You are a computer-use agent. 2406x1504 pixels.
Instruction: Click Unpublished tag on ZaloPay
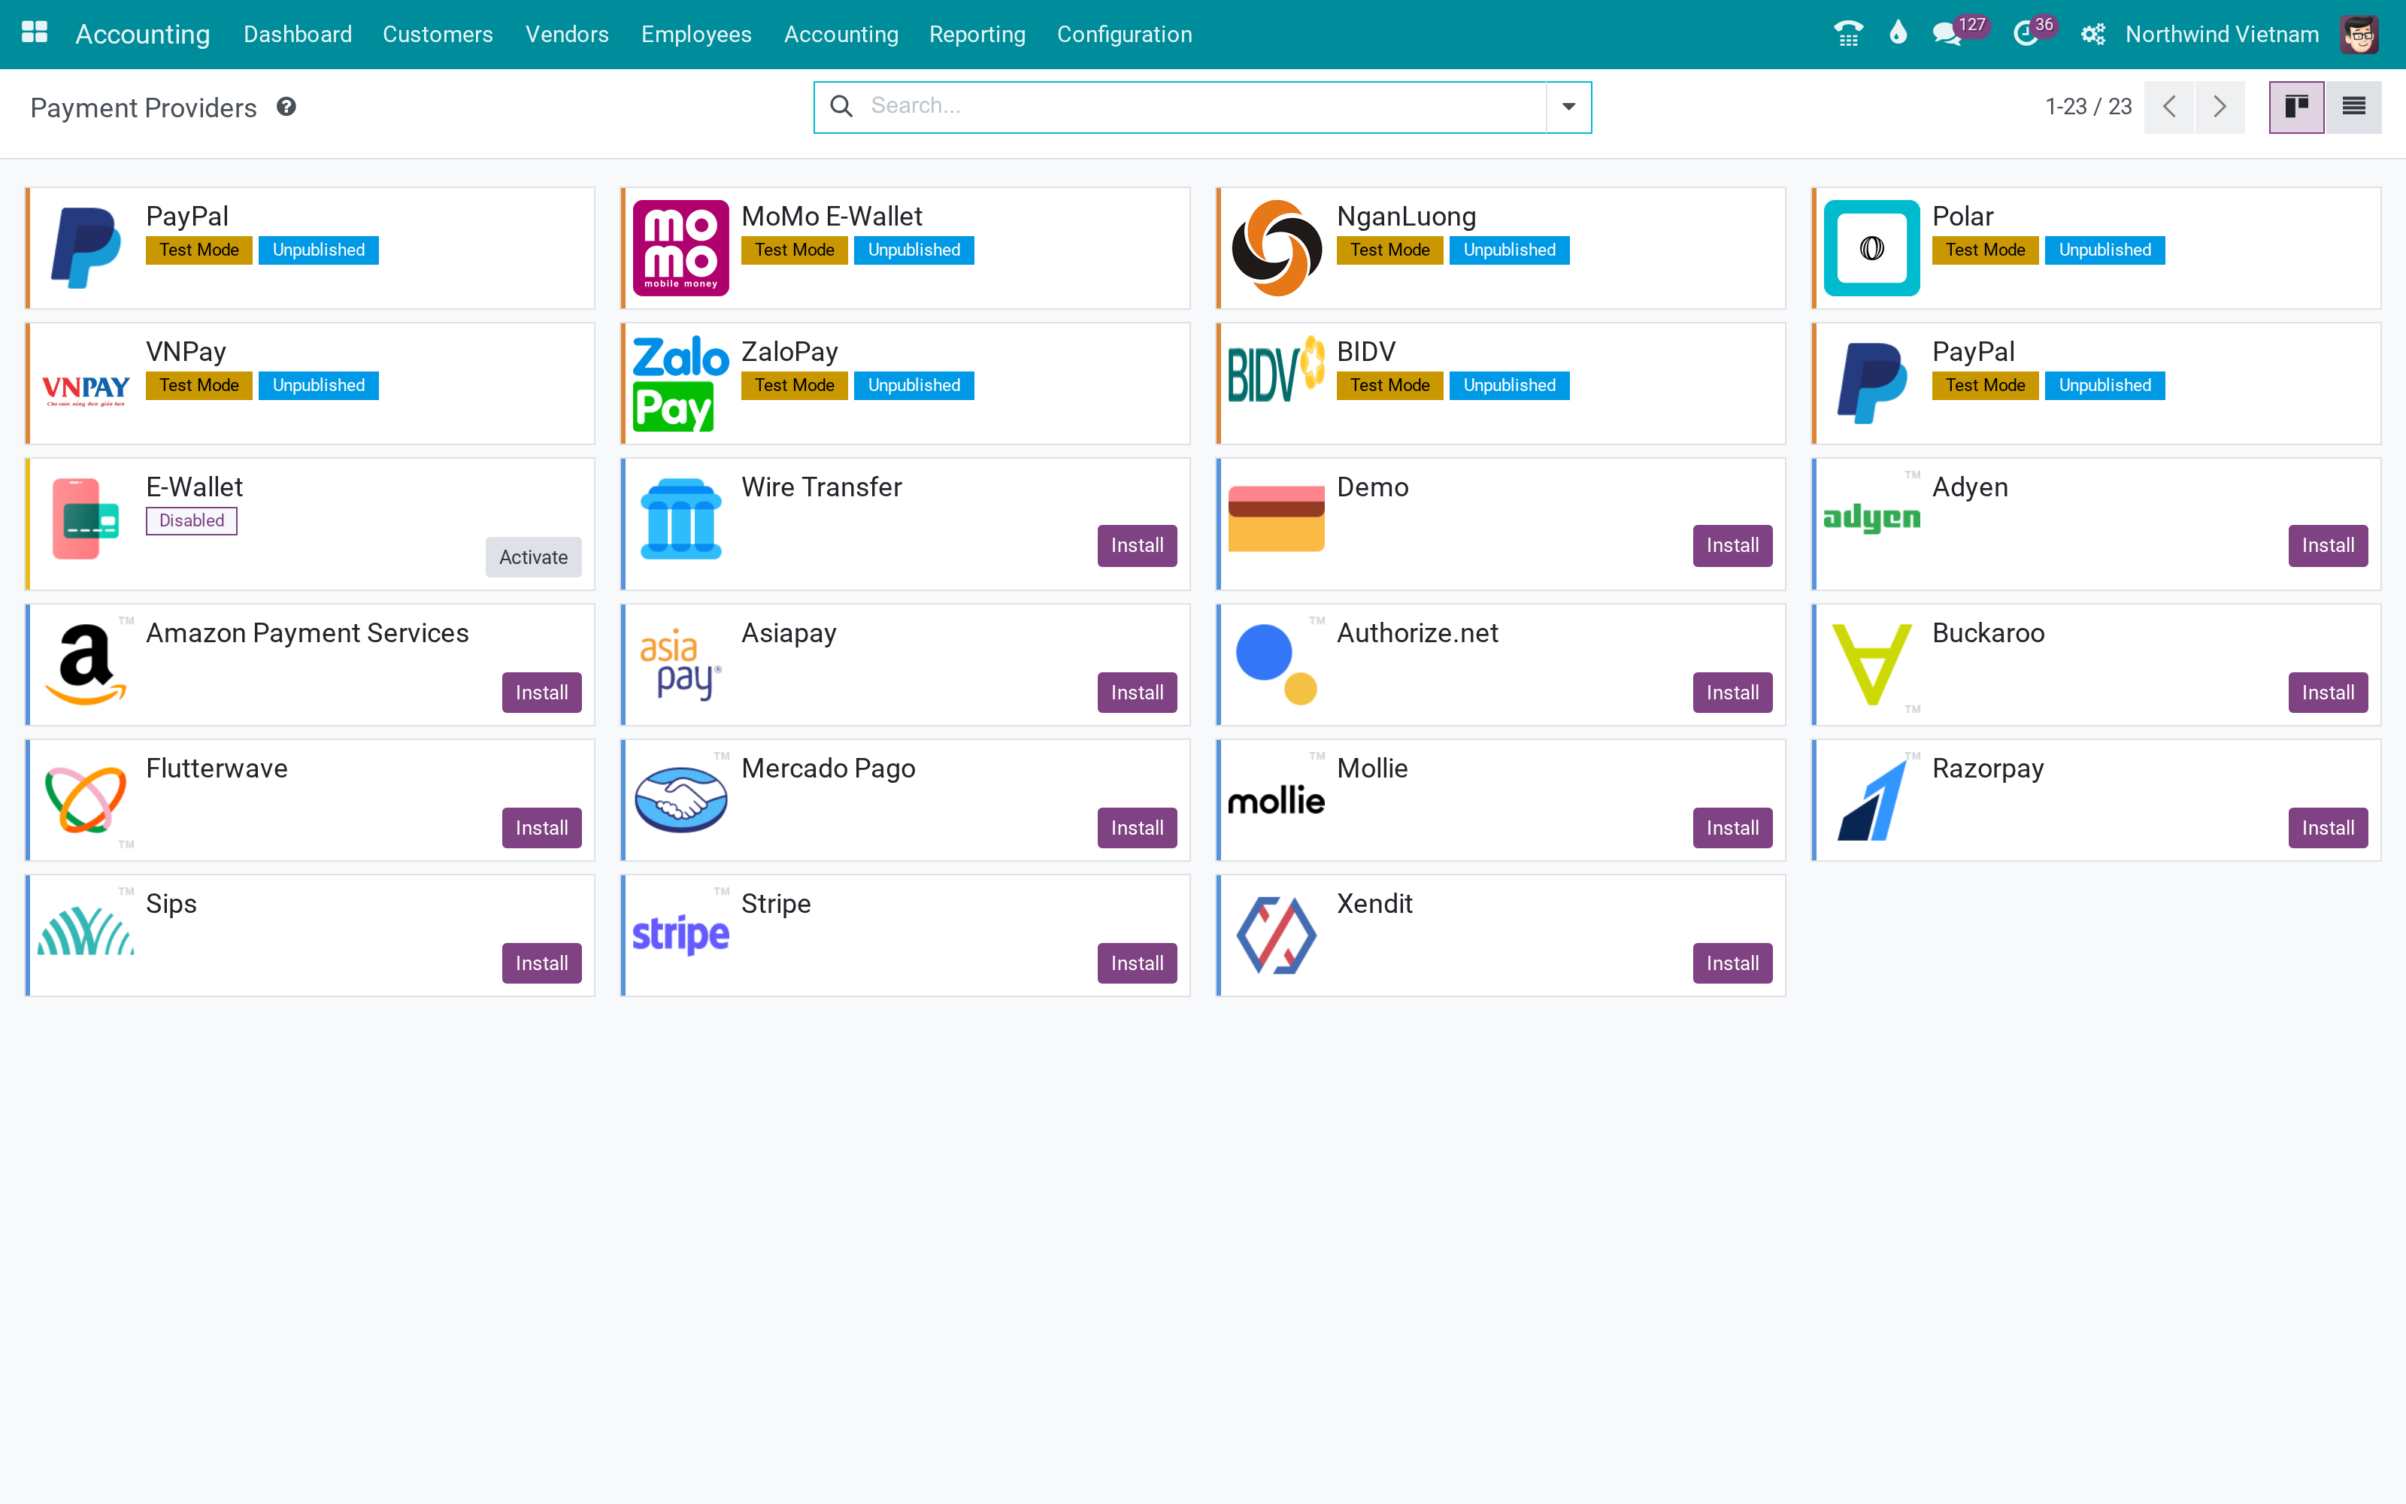coord(914,385)
